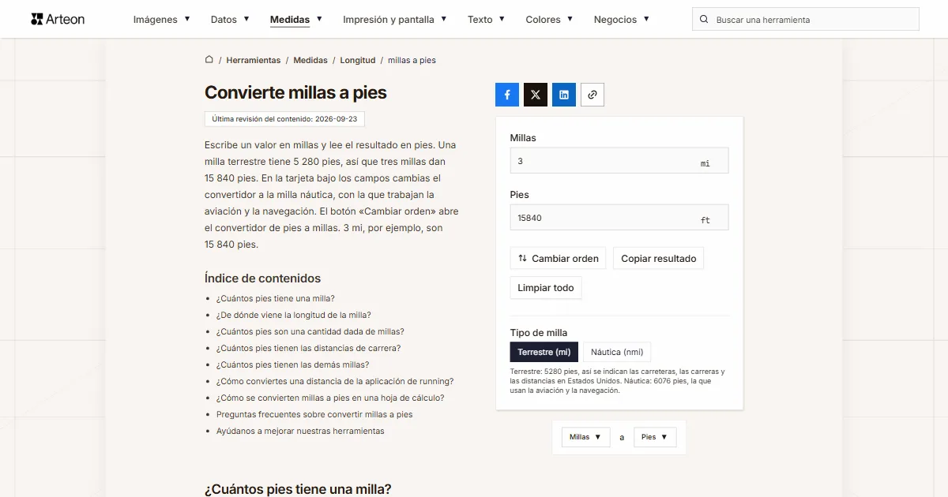The height and width of the screenshot is (497, 948).
Task: Jump to distancias de carrera section
Action: [309, 348]
